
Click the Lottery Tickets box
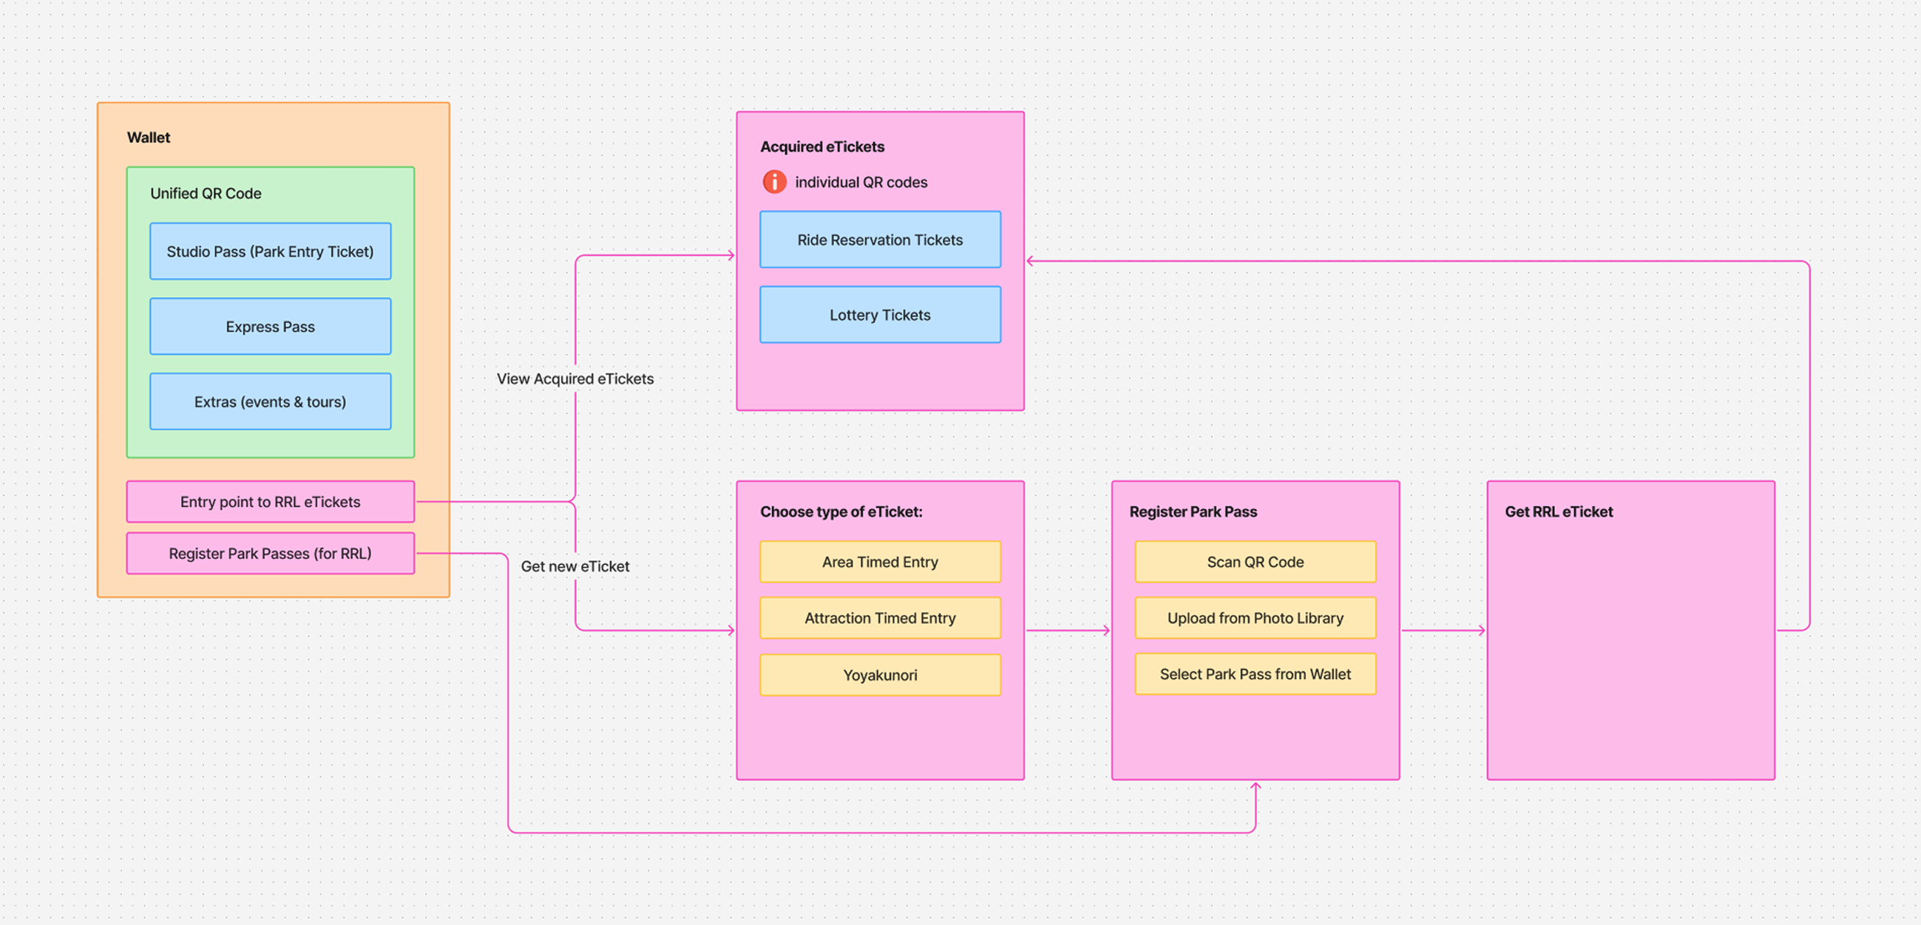click(x=880, y=316)
